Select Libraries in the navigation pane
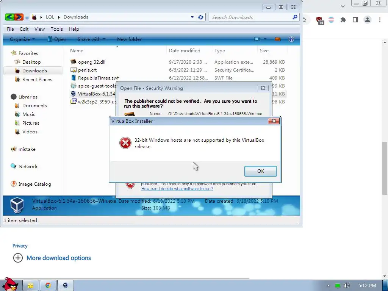The width and height of the screenshot is (388, 291). pyautogui.click(x=24, y=97)
